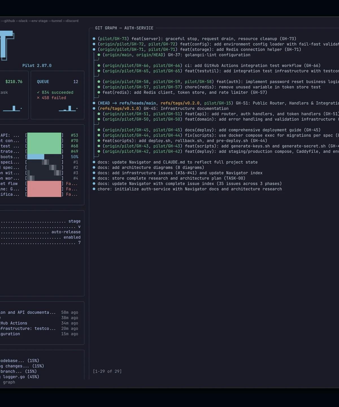Viewport: 339px width, 407px height.
Task: Disable the auto-release enabled setting
Action: [72, 237]
